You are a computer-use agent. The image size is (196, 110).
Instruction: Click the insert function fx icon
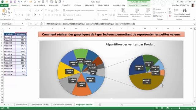click(41, 24)
